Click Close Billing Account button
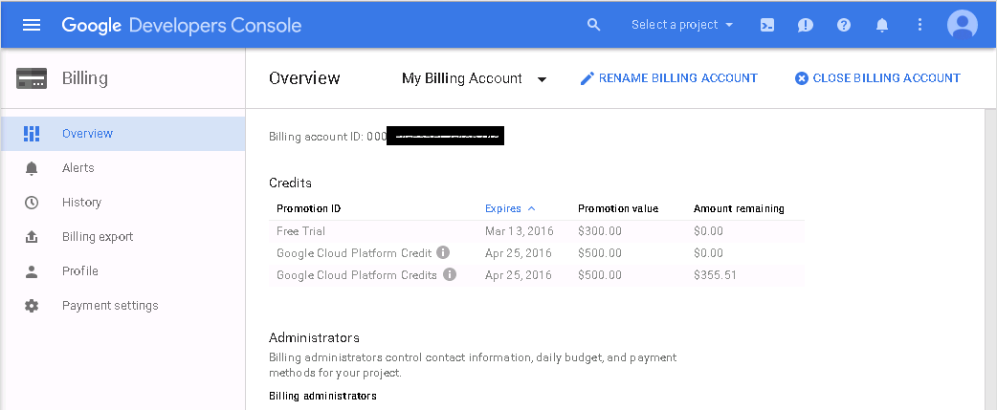This screenshot has width=997, height=410. pos(877,78)
